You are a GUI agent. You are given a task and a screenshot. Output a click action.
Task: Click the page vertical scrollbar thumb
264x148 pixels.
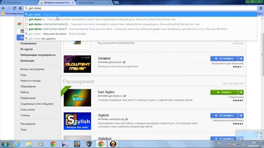tap(262, 55)
